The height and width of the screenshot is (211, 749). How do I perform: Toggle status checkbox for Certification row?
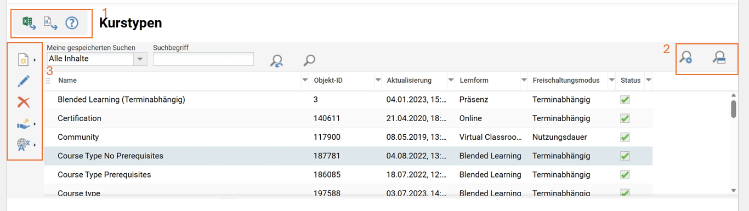point(625,118)
